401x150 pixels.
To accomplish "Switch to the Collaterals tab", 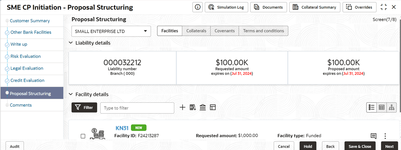I will click(x=196, y=31).
